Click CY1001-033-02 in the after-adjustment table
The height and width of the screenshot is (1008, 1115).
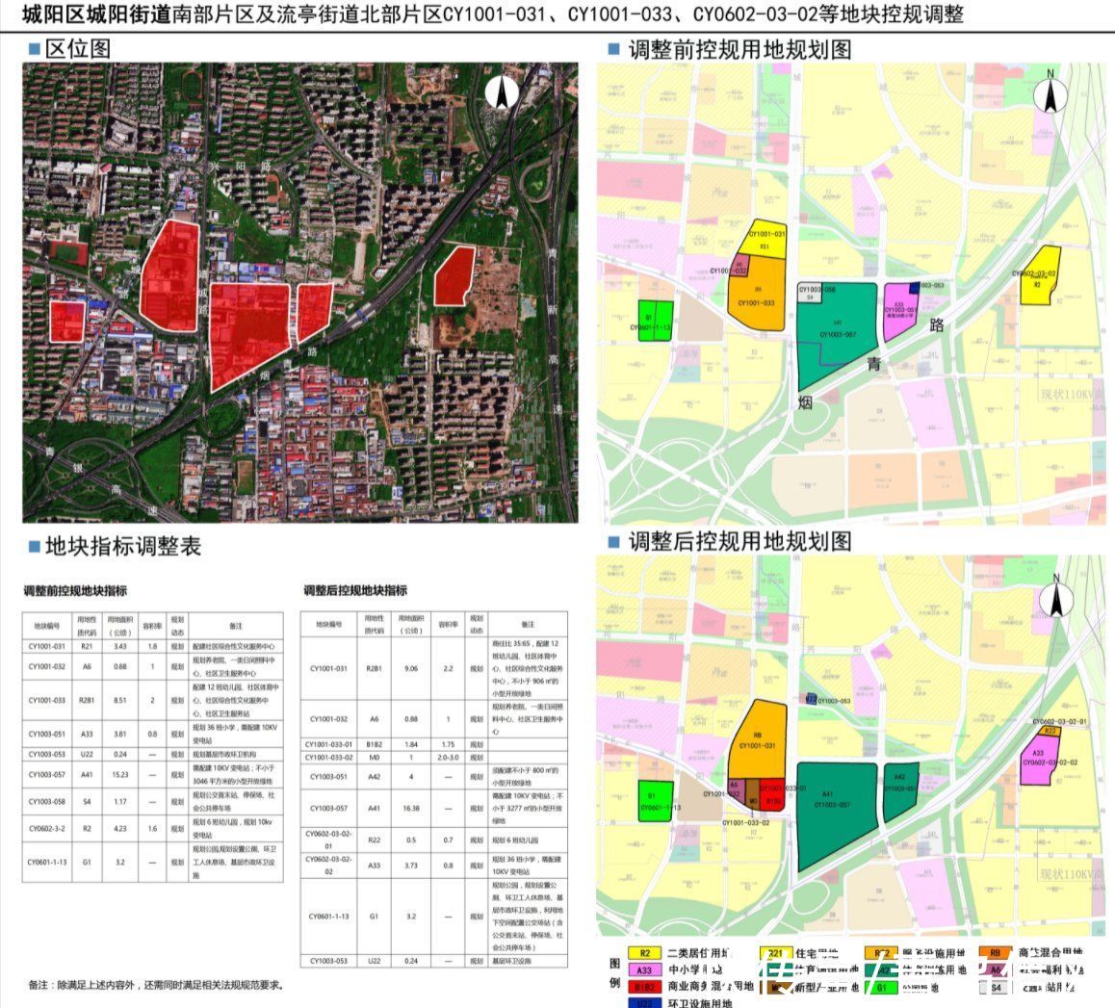pyautogui.click(x=328, y=757)
